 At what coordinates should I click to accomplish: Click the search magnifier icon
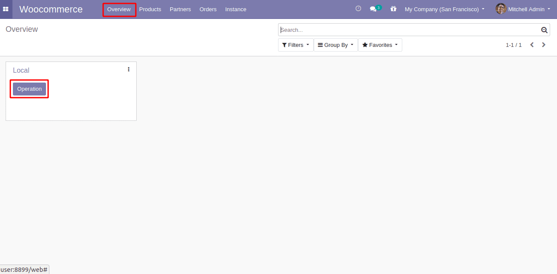tap(545, 30)
